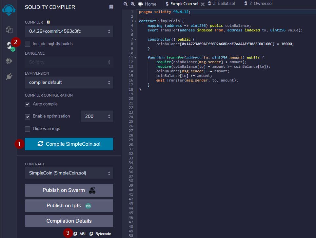Open compiler documentation icon in panel header
Image resolution: width=316 pixels, height=238 pixels.
click(x=111, y=7)
